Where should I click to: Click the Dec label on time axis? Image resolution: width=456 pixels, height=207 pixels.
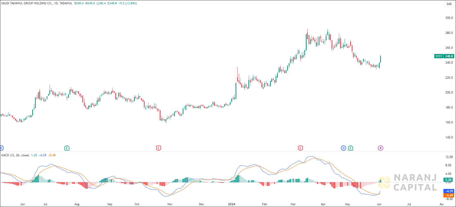point(201,204)
